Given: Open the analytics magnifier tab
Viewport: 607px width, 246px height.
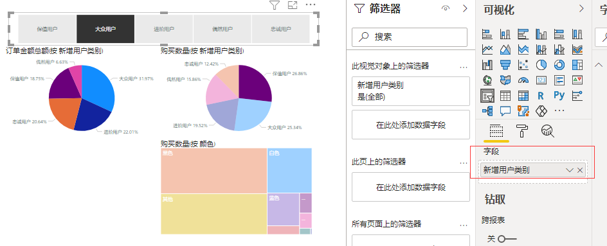Looking at the screenshot, I should pyautogui.click(x=547, y=131).
